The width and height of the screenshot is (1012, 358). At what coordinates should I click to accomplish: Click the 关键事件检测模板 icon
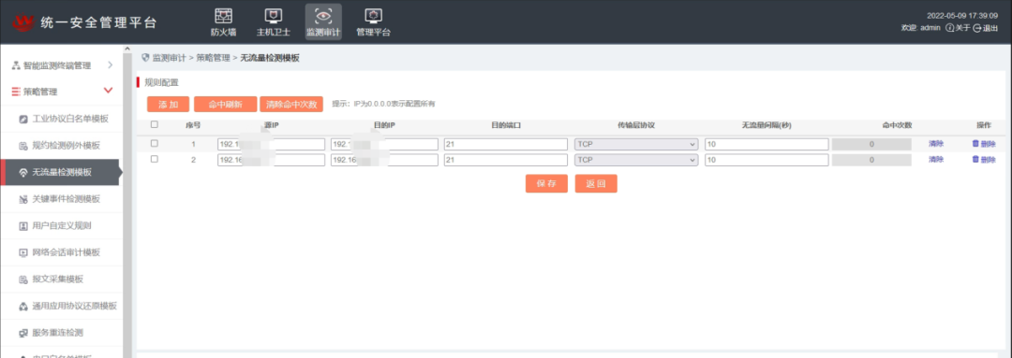[23, 200]
